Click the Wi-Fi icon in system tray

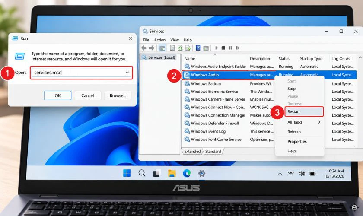[x=291, y=173]
